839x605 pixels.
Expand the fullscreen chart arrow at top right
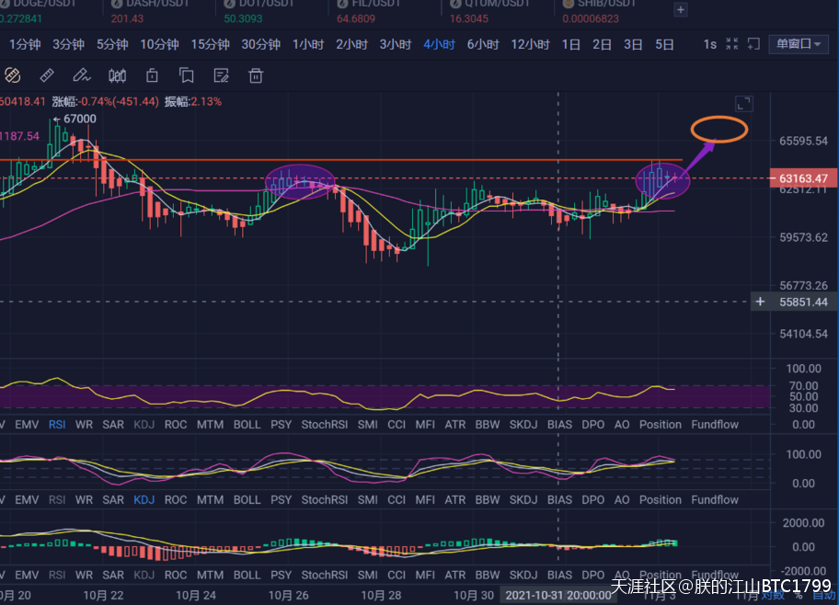pyautogui.click(x=743, y=104)
